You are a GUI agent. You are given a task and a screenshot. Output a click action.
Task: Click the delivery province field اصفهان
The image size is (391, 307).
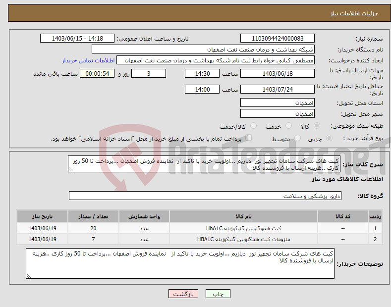278,102
